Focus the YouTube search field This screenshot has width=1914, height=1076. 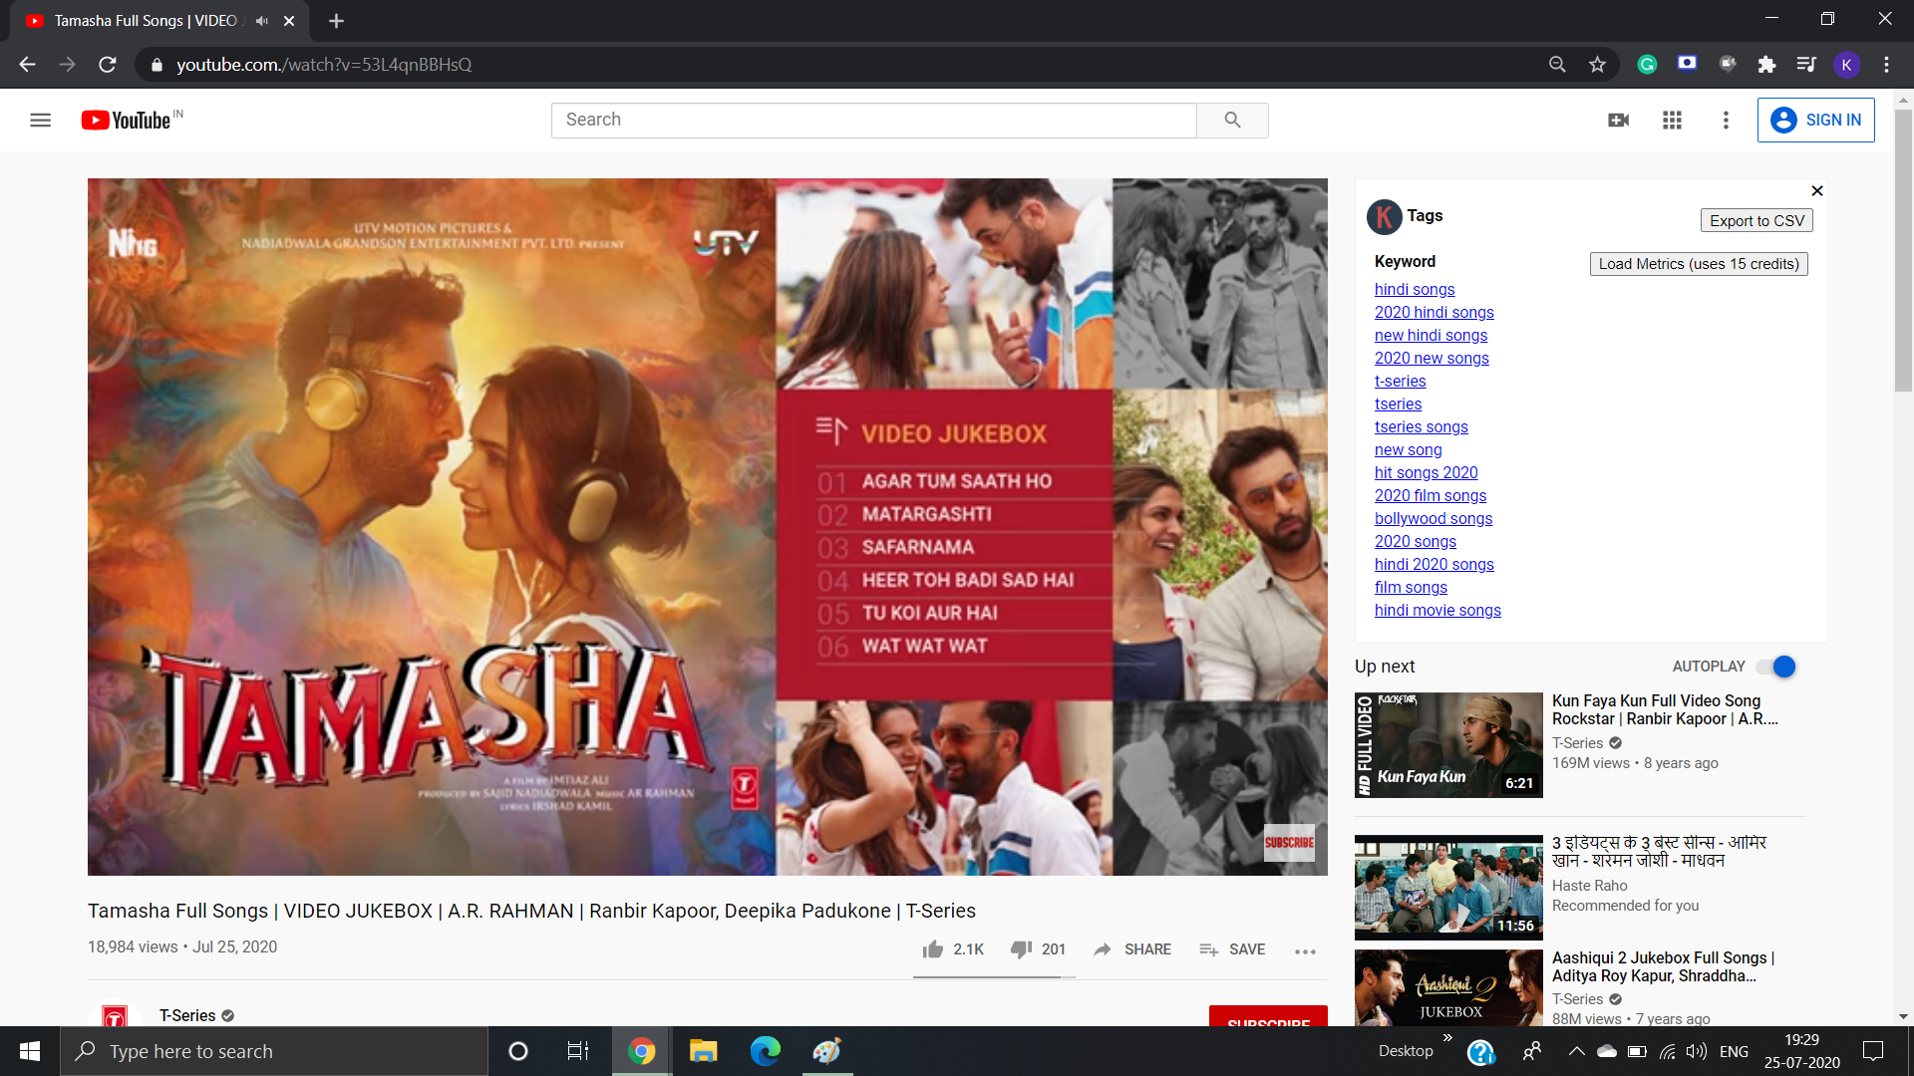(873, 120)
